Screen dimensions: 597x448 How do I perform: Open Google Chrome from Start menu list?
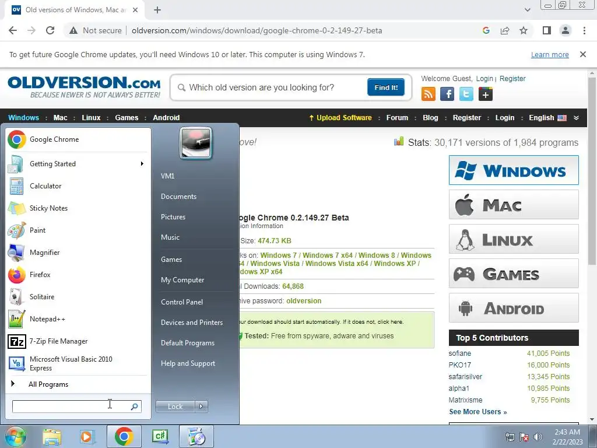[78, 139]
